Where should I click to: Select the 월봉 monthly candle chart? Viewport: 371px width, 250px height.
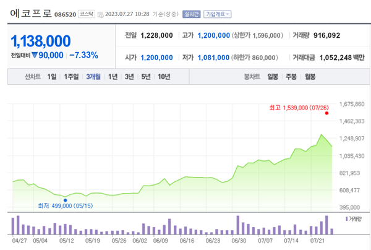310,77
